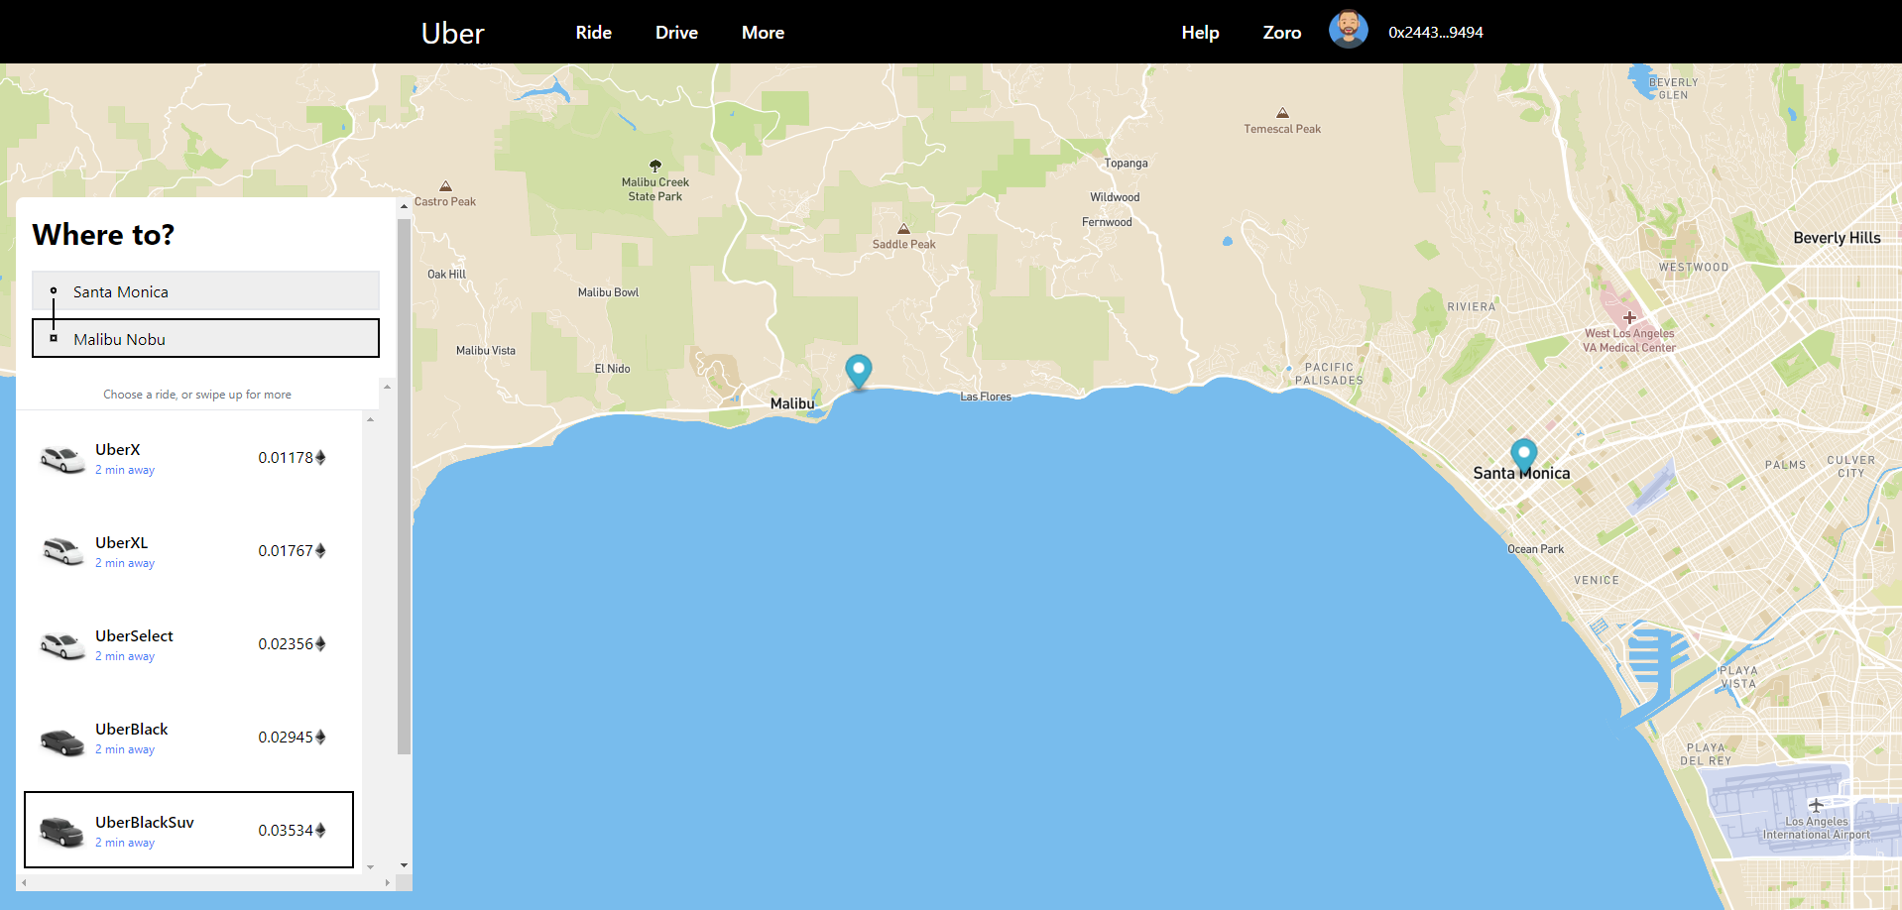Click the Uber logo in header
This screenshot has width=1902, height=910.
click(452, 33)
